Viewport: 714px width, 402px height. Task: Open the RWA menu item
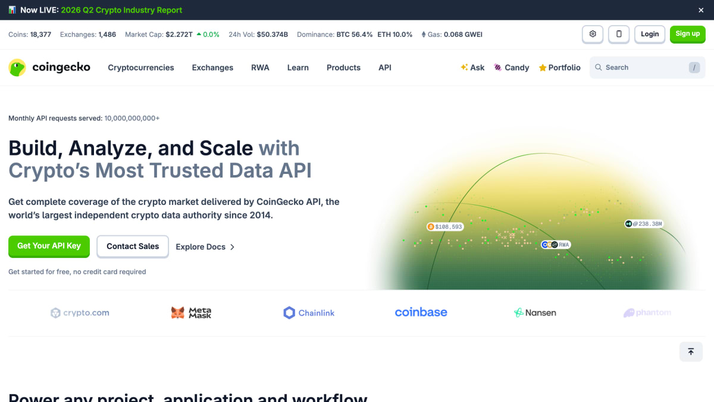[x=260, y=68]
